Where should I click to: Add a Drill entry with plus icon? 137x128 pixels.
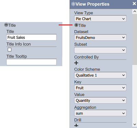(76, 126)
